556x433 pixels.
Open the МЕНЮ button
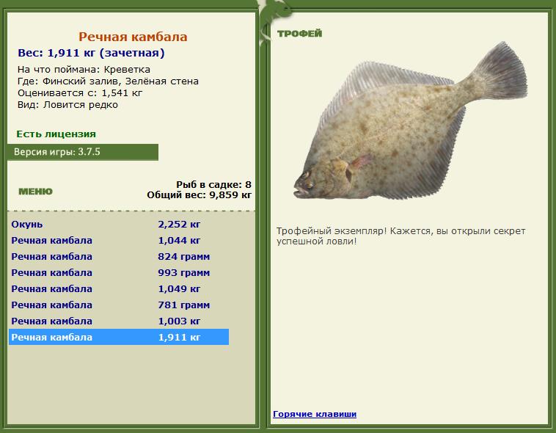click(35, 192)
